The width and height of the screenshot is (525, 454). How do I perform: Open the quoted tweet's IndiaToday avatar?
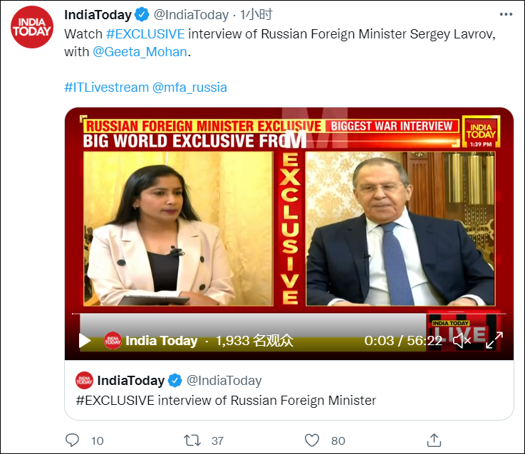[x=84, y=380]
